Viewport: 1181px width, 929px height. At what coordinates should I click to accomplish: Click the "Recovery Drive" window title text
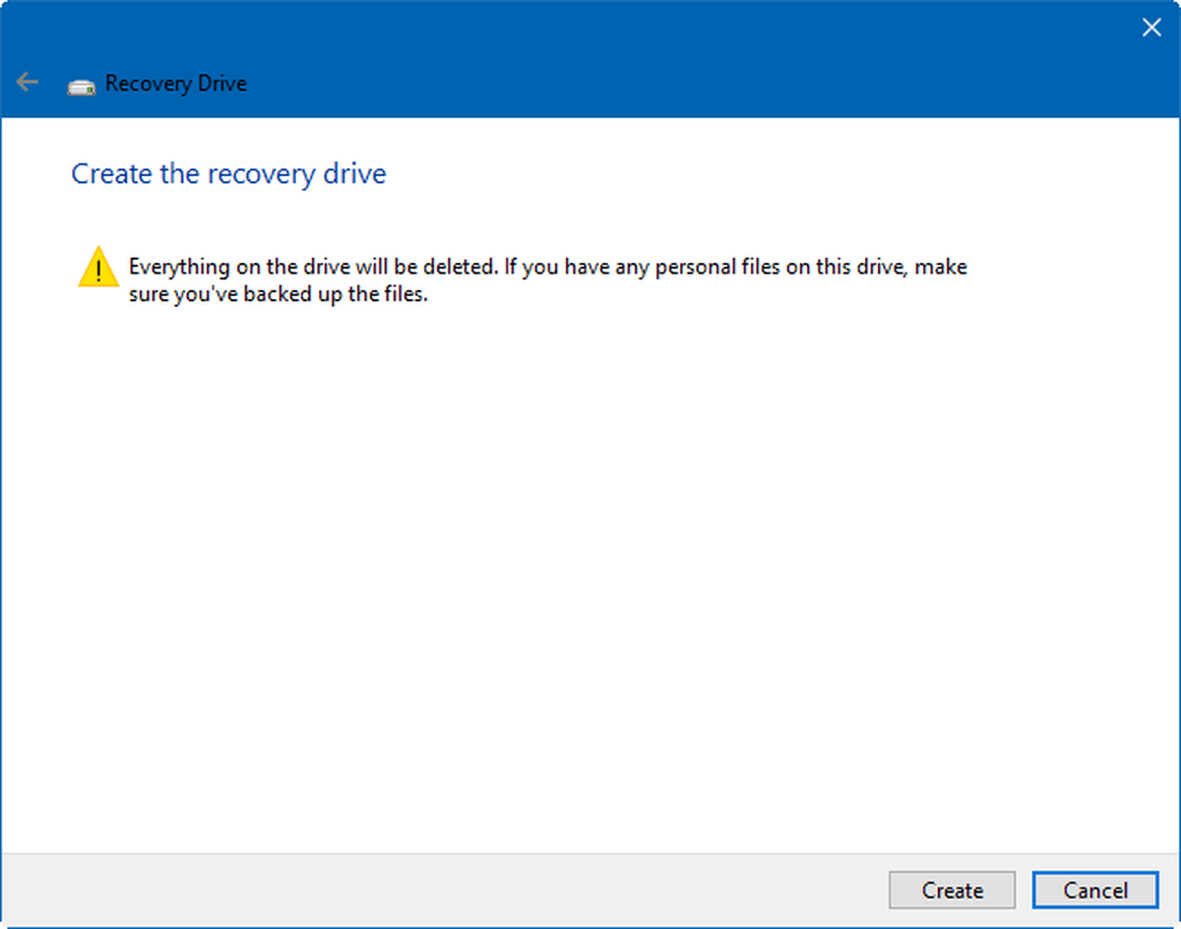[x=175, y=84]
